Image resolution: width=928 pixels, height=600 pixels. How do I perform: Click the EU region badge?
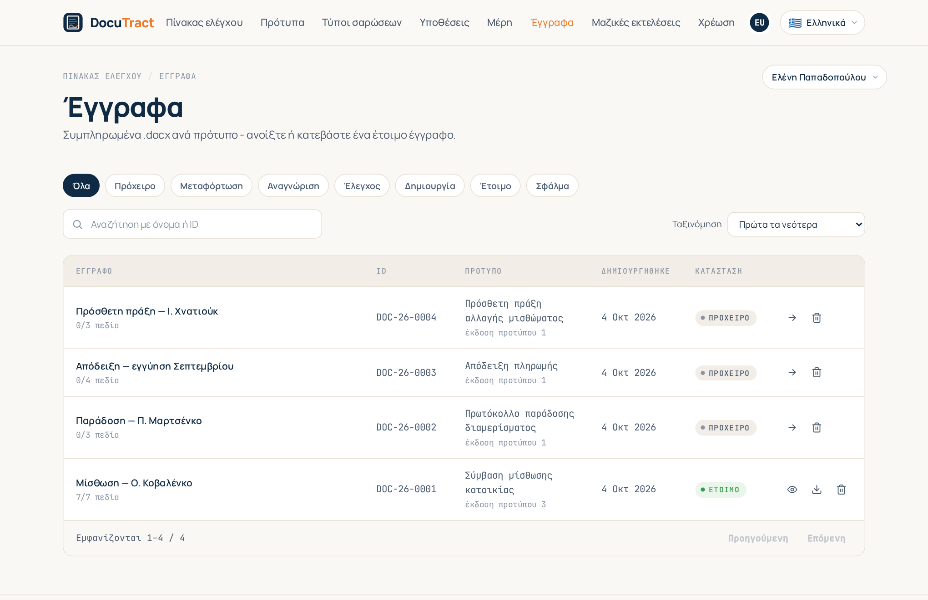pyautogui.click(x=759, y=22)
